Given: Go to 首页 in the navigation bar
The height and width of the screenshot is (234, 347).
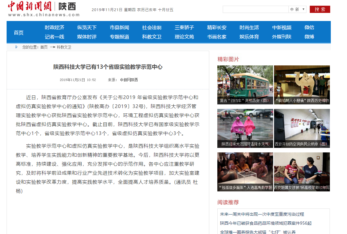Looking at the screenshot, I should coord(19,32).
